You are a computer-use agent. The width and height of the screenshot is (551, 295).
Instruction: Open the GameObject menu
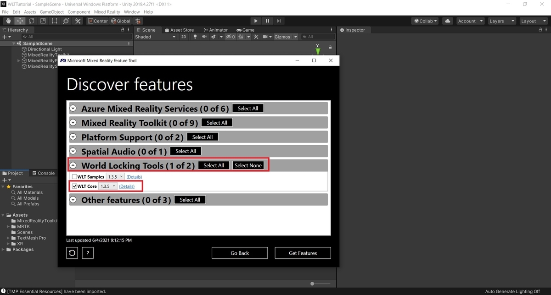point(51,12)
